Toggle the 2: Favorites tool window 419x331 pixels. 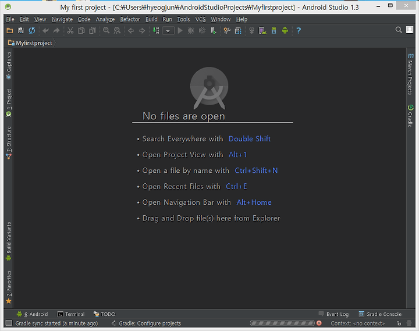(x=9, y=287)
